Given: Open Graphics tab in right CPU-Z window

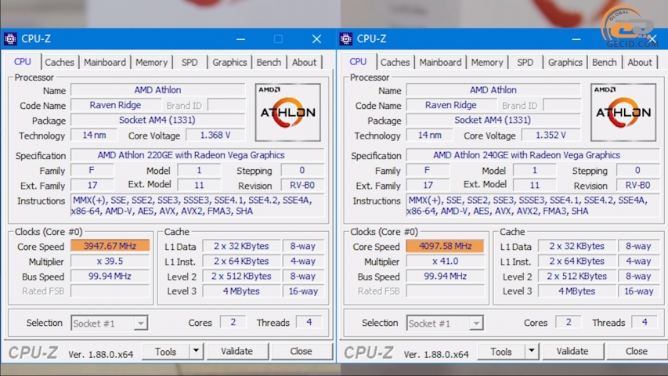Looking at the screenshot, I should tap(565, 62).
